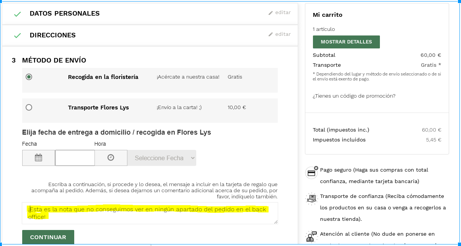Edit Direcciones via editar link
Screen dimensions: 461x246
coord(280,34)
